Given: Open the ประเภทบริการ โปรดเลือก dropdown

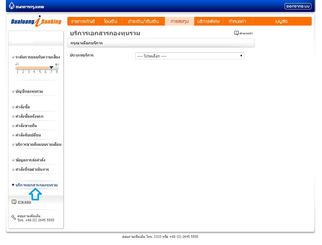Looking at the screenshot, I should [x=190, y=56].
